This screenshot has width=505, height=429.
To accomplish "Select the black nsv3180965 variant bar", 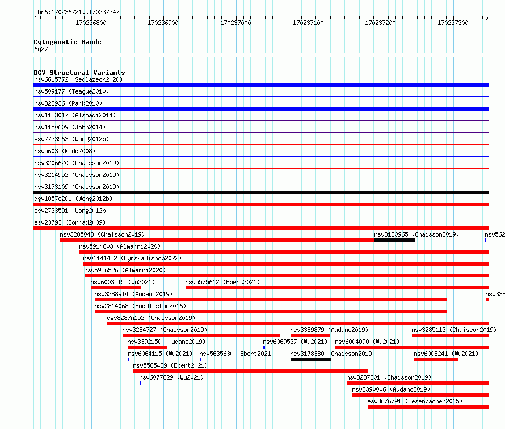I will (394, 240).
